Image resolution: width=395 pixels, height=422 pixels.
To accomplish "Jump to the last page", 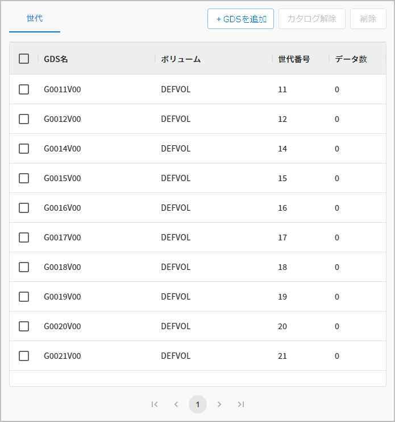I will (x=241, y=404).
